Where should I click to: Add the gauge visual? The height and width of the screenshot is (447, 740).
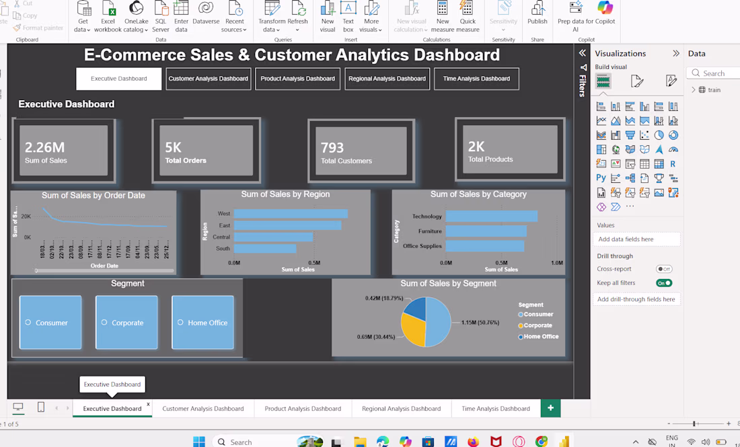point(673,149)
